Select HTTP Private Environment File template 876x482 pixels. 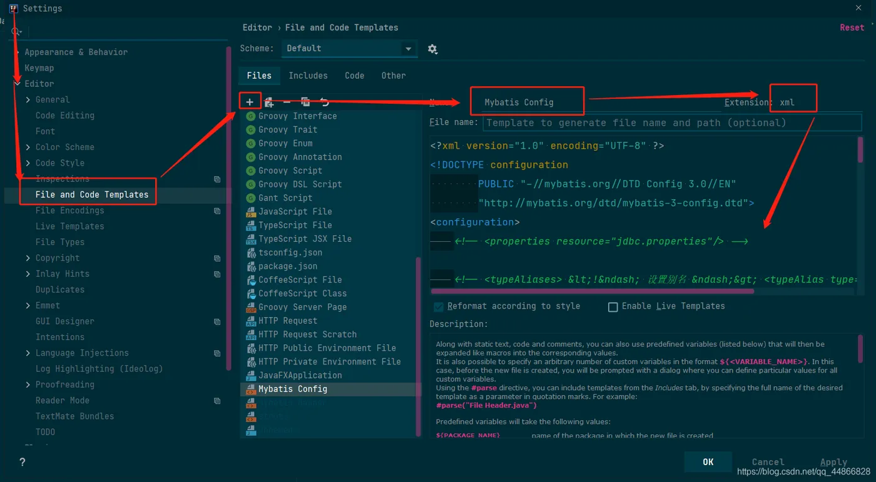330,362
